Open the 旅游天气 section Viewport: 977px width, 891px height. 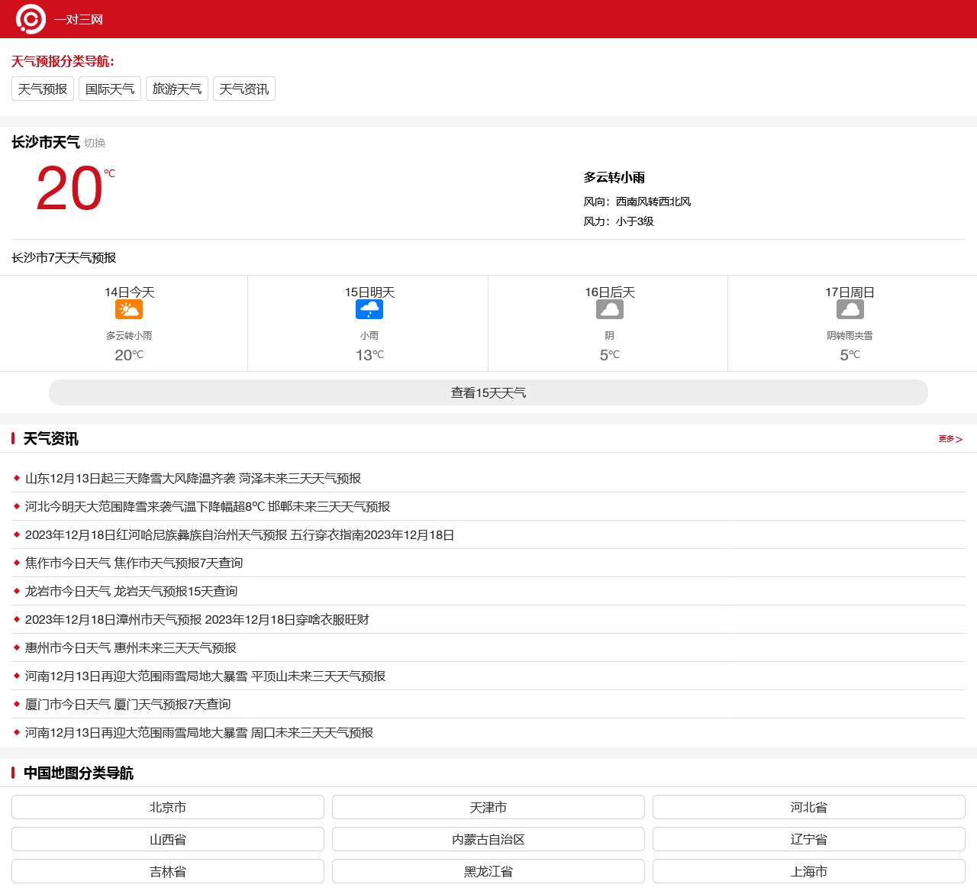click(x=176, y=89)
